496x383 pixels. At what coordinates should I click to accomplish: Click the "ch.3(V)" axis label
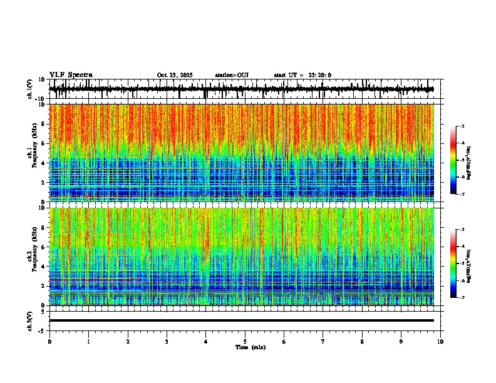click(30, 321)
